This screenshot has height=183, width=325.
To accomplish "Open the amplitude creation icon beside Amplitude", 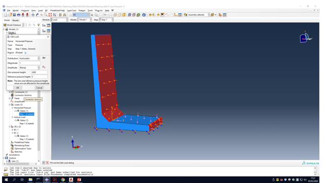I will [x=44, y=67].
